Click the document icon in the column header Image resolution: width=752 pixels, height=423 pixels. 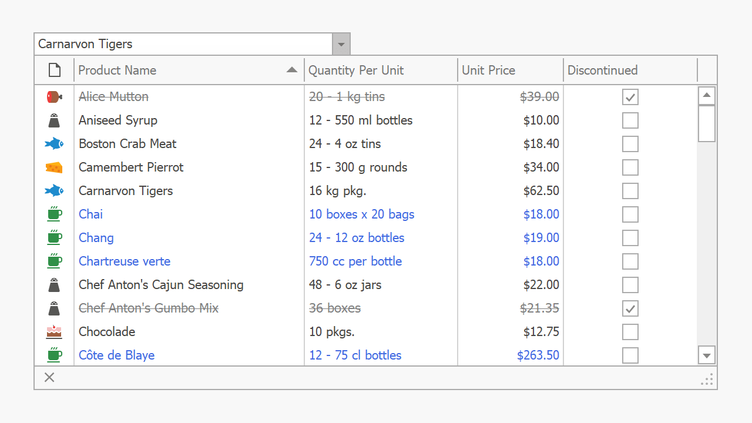click(54, 70)
